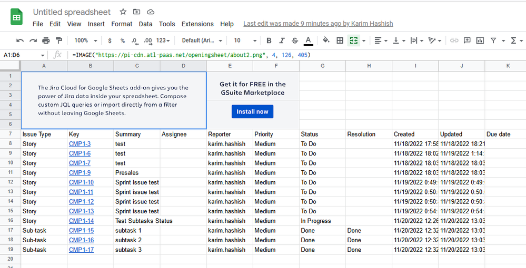The height and width of the screenshot is (268, 526).
Task: Increase decimal places icon
Action: point(147,40)
